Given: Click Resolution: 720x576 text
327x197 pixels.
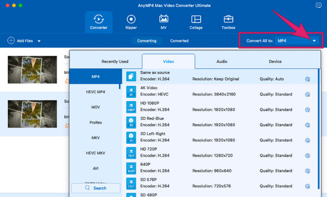Looking at the screenshot, I should pyautogui.click(x=211, y=186).
